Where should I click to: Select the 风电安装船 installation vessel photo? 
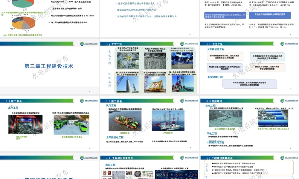(x=168, y=121)
